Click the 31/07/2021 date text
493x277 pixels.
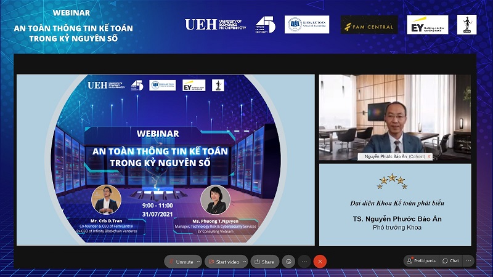[158, 214]
